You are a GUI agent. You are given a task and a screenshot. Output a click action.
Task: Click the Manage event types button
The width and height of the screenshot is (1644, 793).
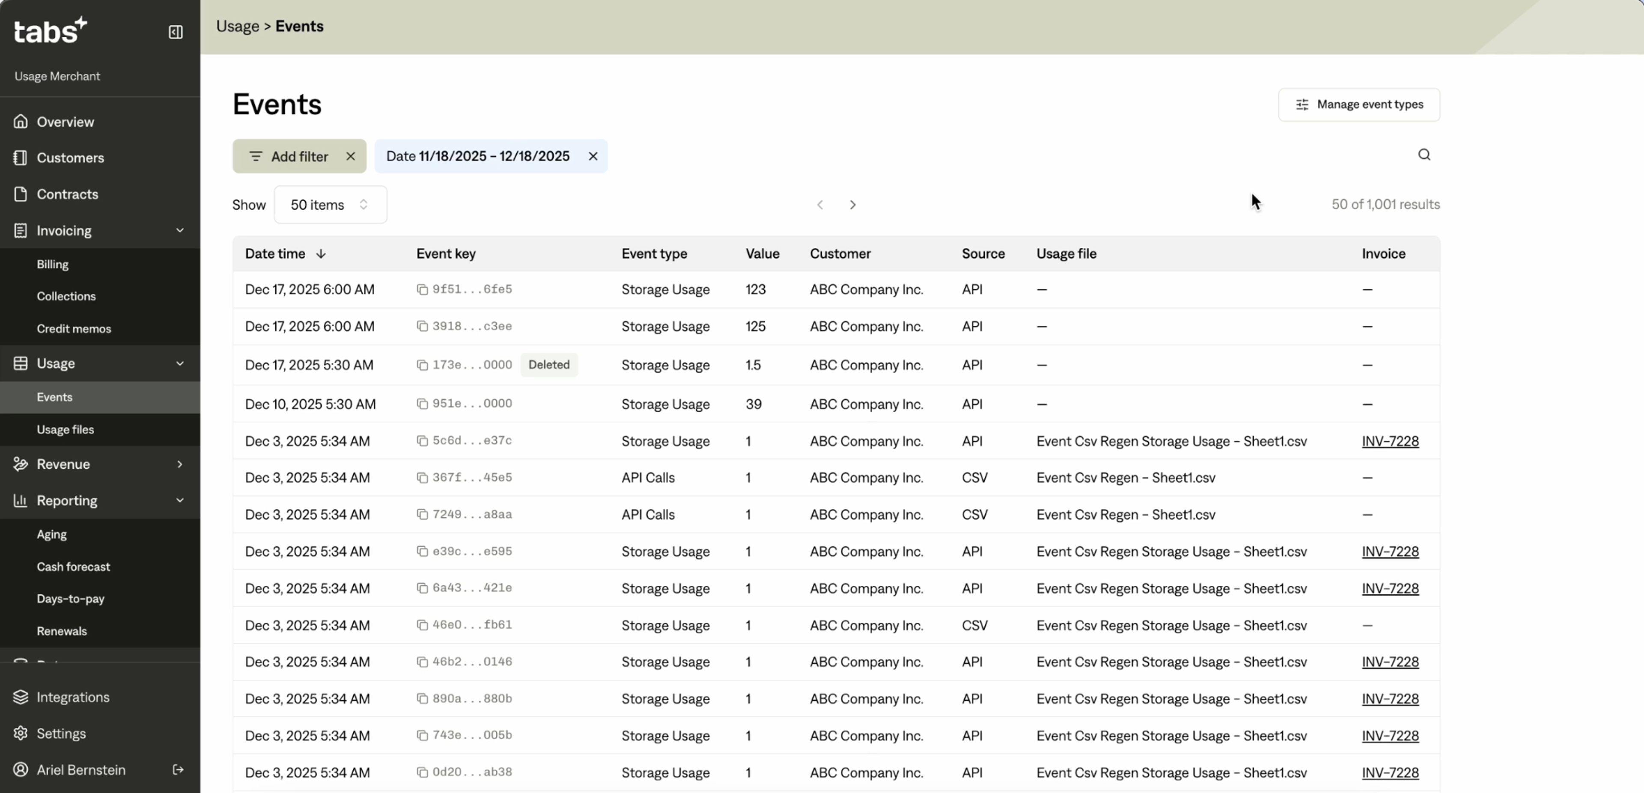(1359, 104)
